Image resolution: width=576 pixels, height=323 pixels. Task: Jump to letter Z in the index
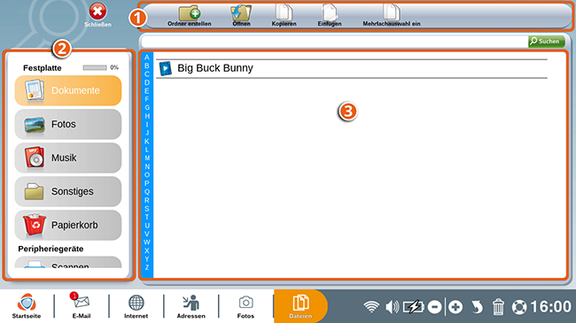click(147, 267)
